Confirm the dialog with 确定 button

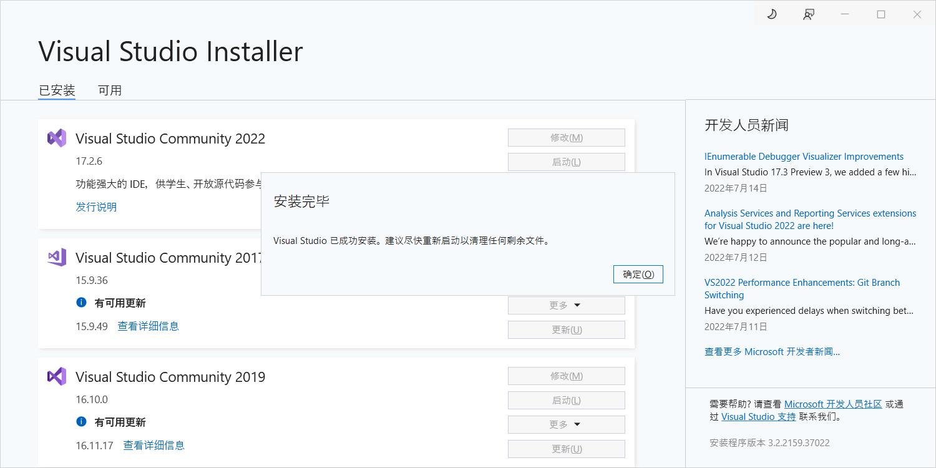(638, 274)
